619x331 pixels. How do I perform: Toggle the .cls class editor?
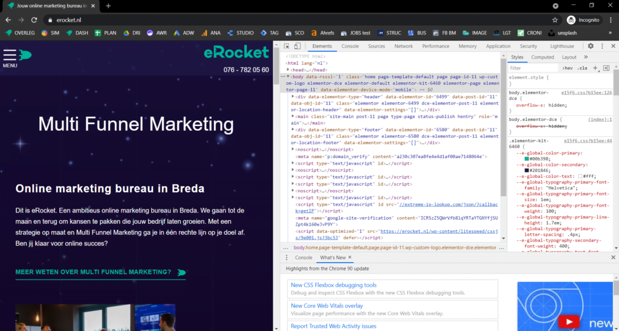[582, 68]
